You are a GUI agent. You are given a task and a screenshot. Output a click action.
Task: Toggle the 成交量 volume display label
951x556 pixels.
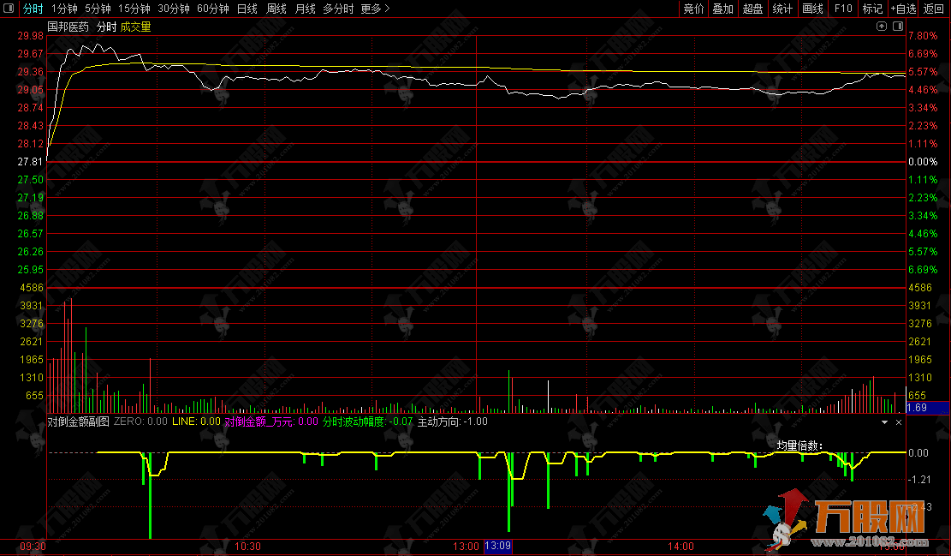tap(135, 27)
